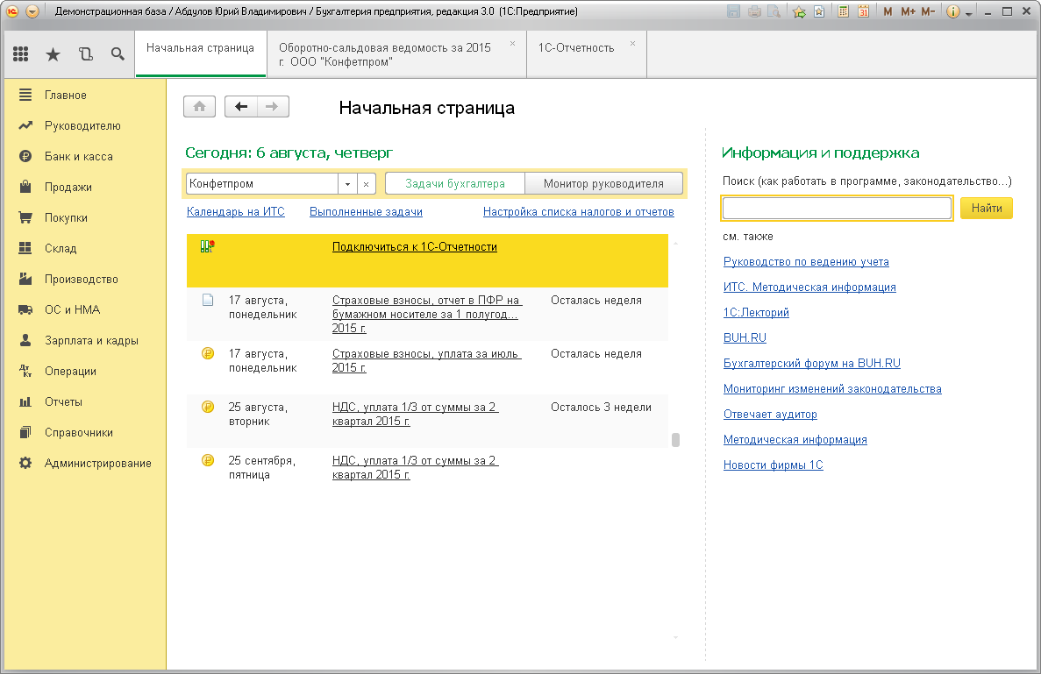Expand the dropdown arrow beside the info icon
This screenshot has height=674, width=1041.
coord(969,13)
